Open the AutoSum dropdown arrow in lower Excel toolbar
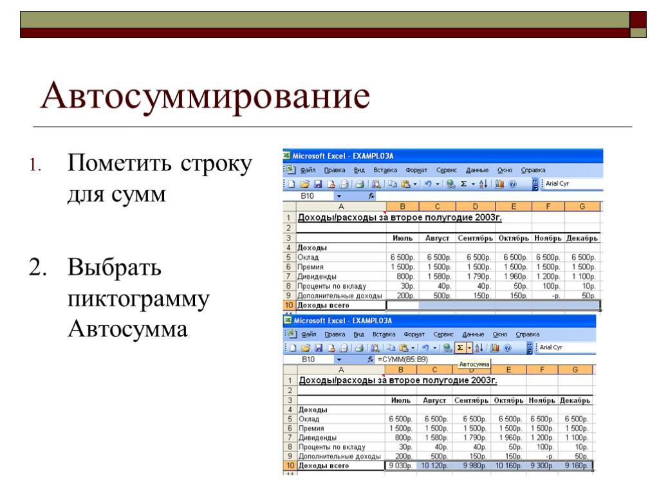 click(x=469, y=348)
